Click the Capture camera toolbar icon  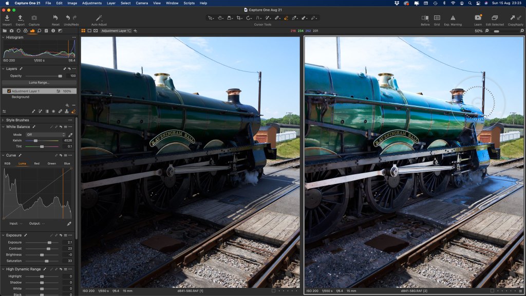[x=34, y=18]
